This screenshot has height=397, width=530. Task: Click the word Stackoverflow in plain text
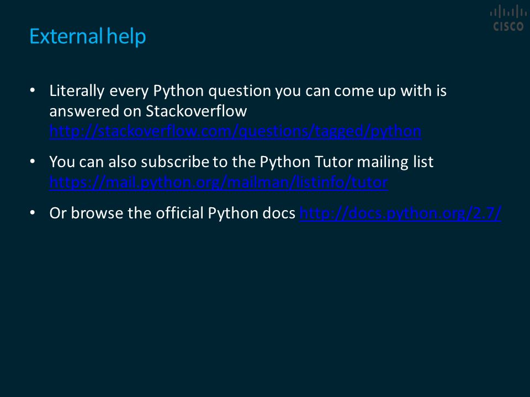click(x=197, y=111)
